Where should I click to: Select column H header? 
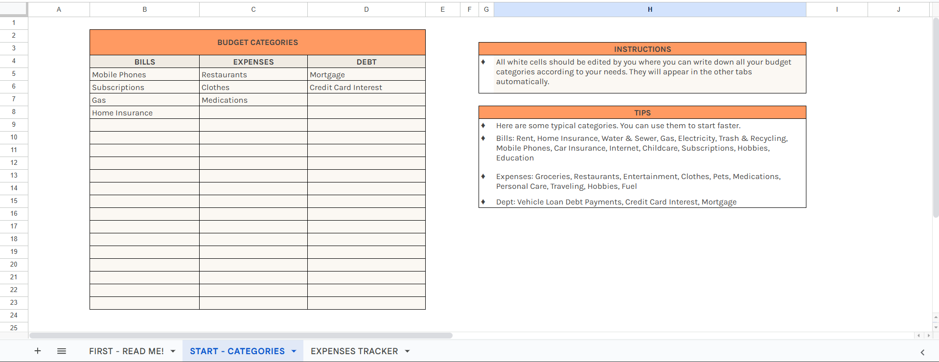tap(650, 9)
